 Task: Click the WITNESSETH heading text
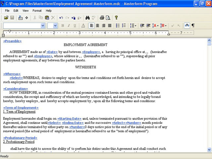[85, 67]
